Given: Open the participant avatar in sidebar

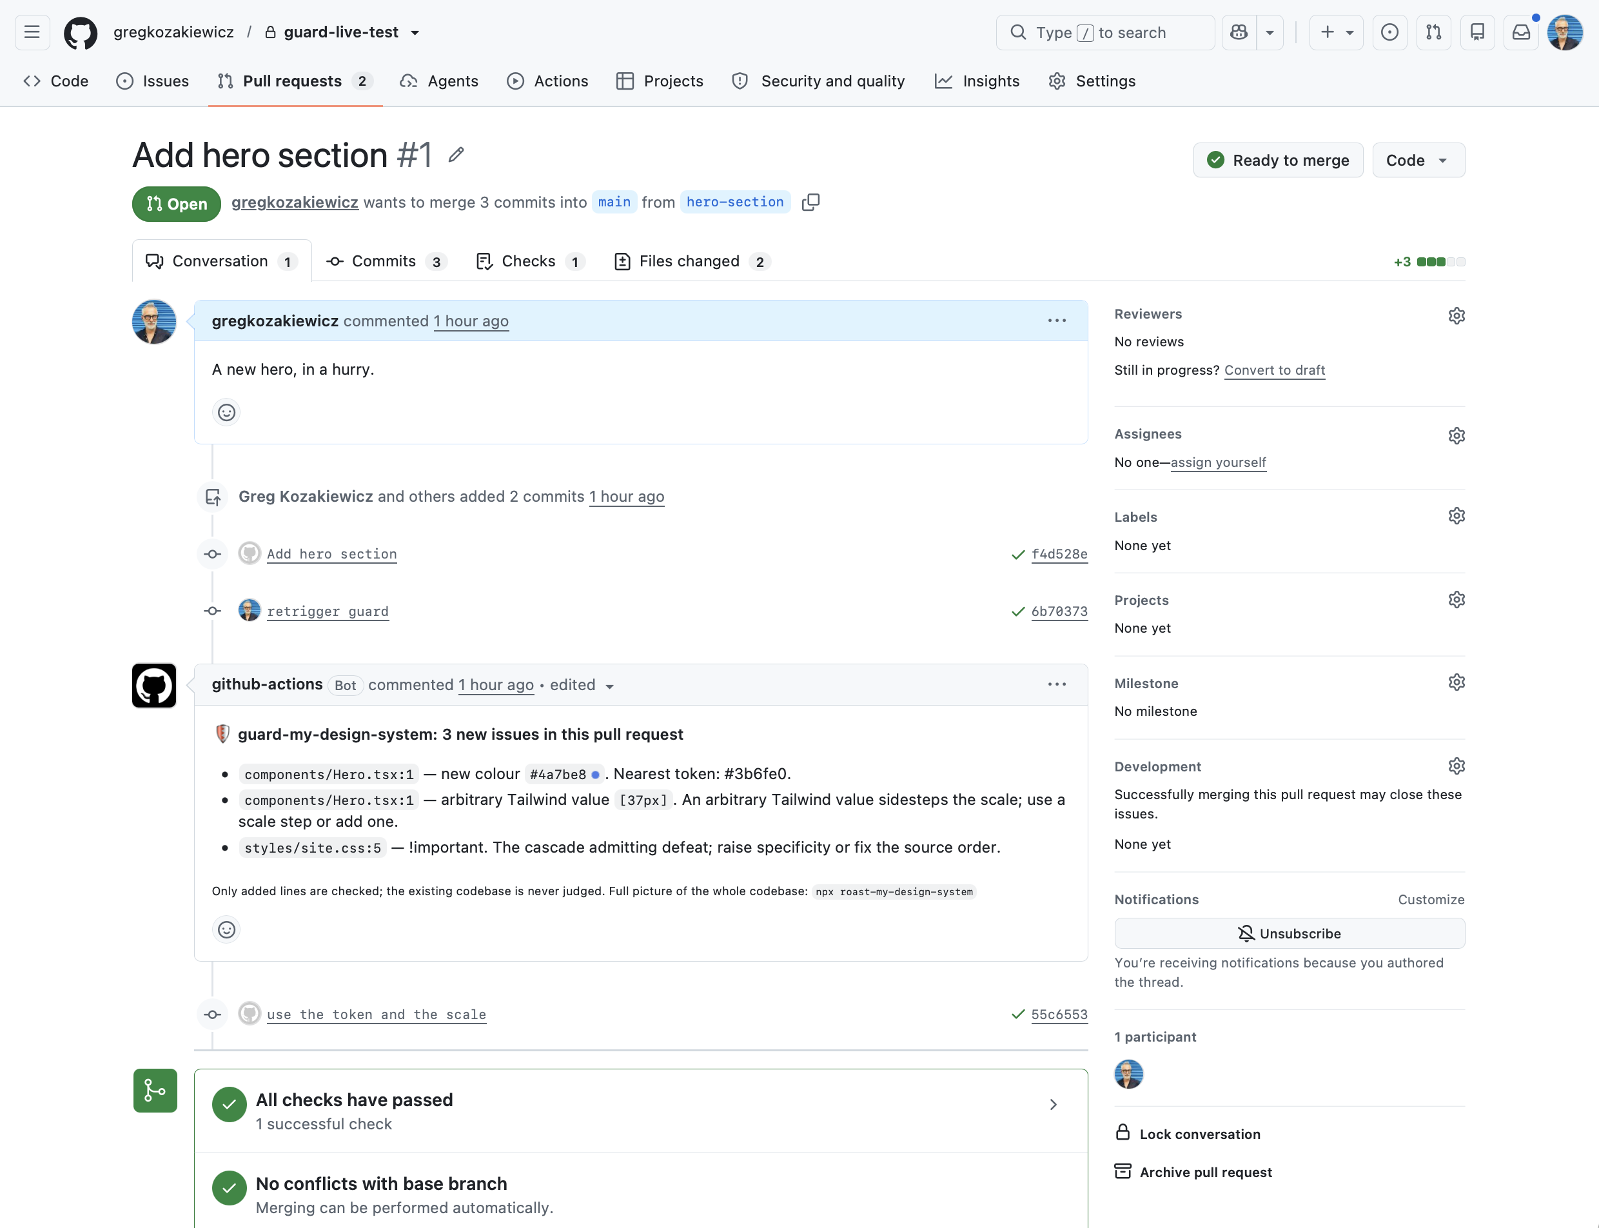Looking at the screenshot, I should (x=1128, y=1074).
